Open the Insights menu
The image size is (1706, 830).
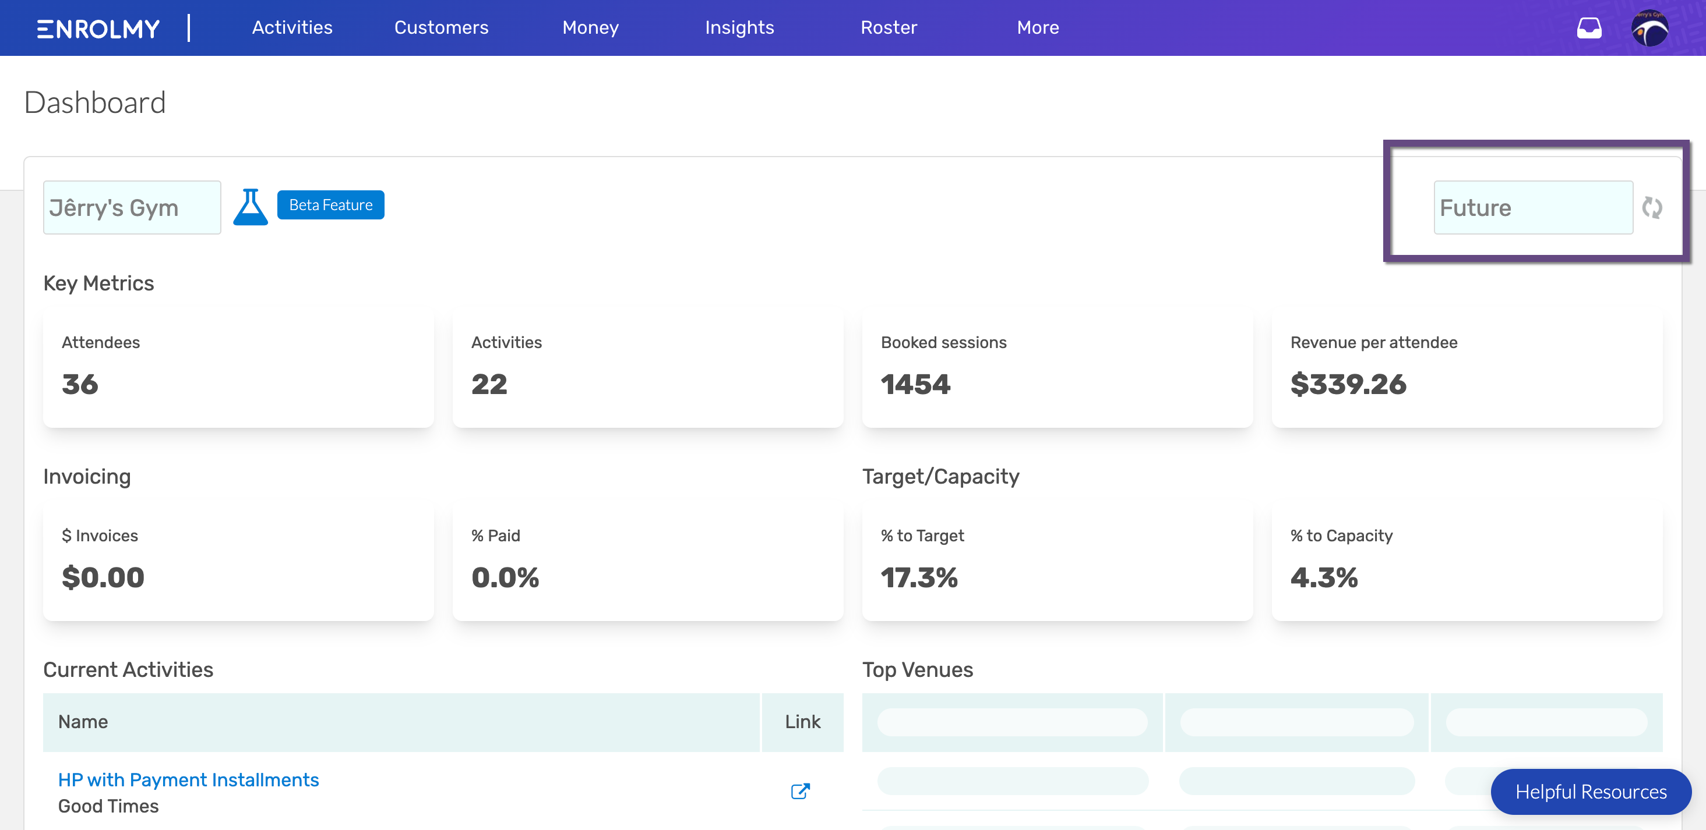click(739, 28)
